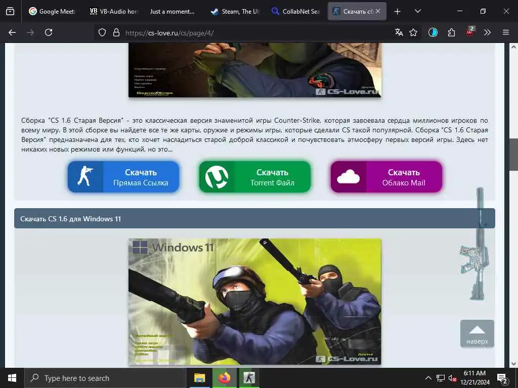
Task: Open Firefox View icon in tab strip
Action: pos(10,11)
